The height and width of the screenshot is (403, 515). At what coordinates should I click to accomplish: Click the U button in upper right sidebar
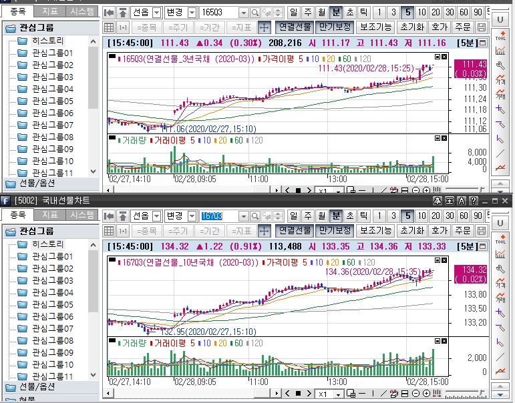pos(501,21)
